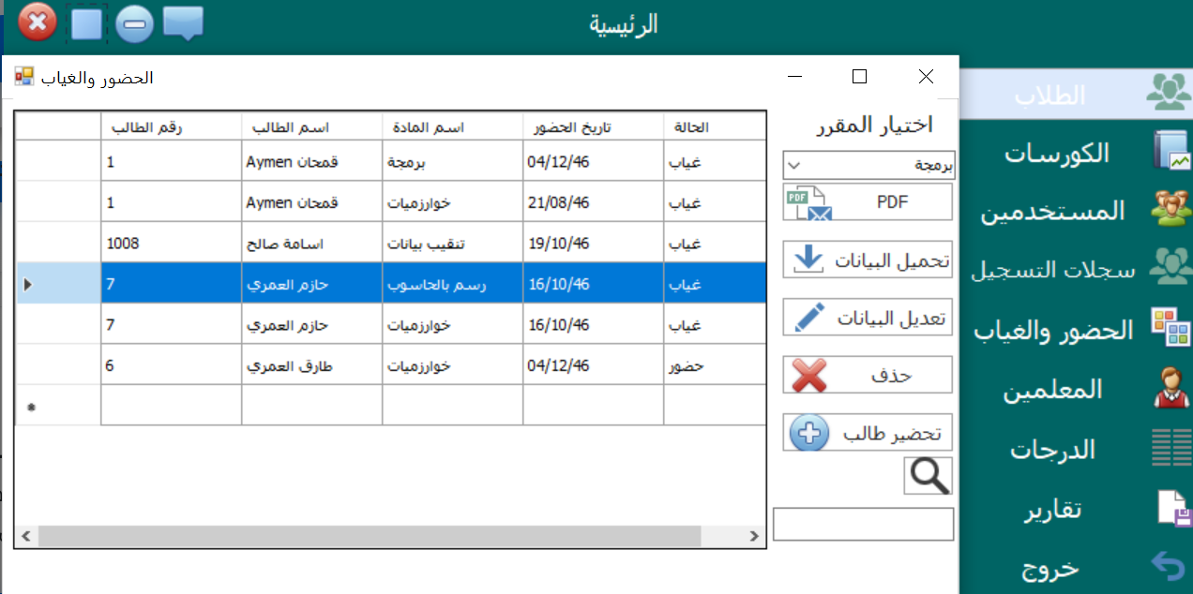This screenshot has height=594, width=1193.
Task: Click المستخدمين users icon in sidebar
Action: [1170, 210]
